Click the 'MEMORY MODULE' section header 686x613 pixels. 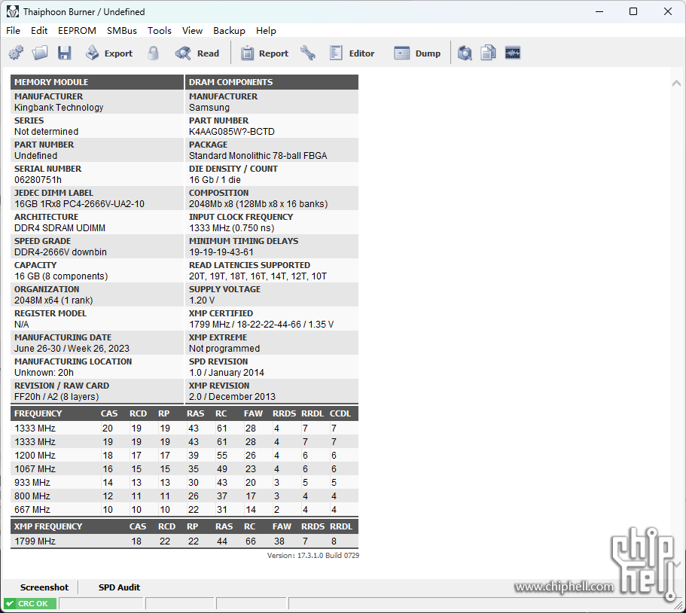96,82
